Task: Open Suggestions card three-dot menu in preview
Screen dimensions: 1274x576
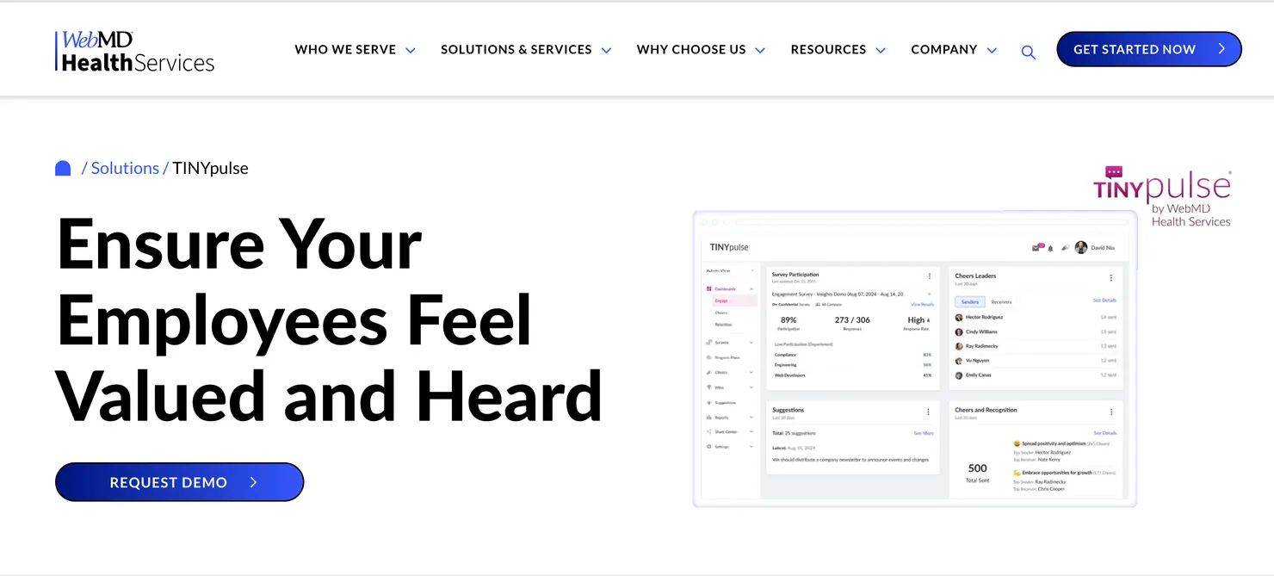Action: click(928, 412)
